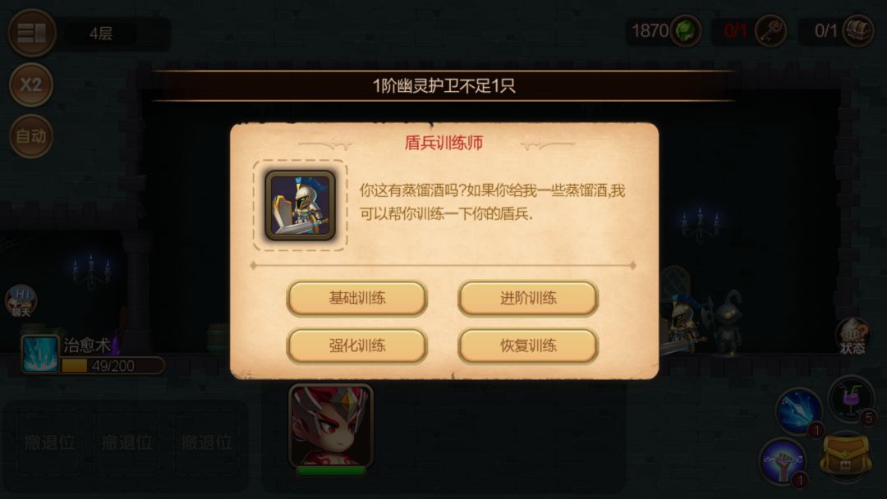887x499 pixels.
Task: Click the 治愈术 49/200 energy bar
Action: click(112, 365)
